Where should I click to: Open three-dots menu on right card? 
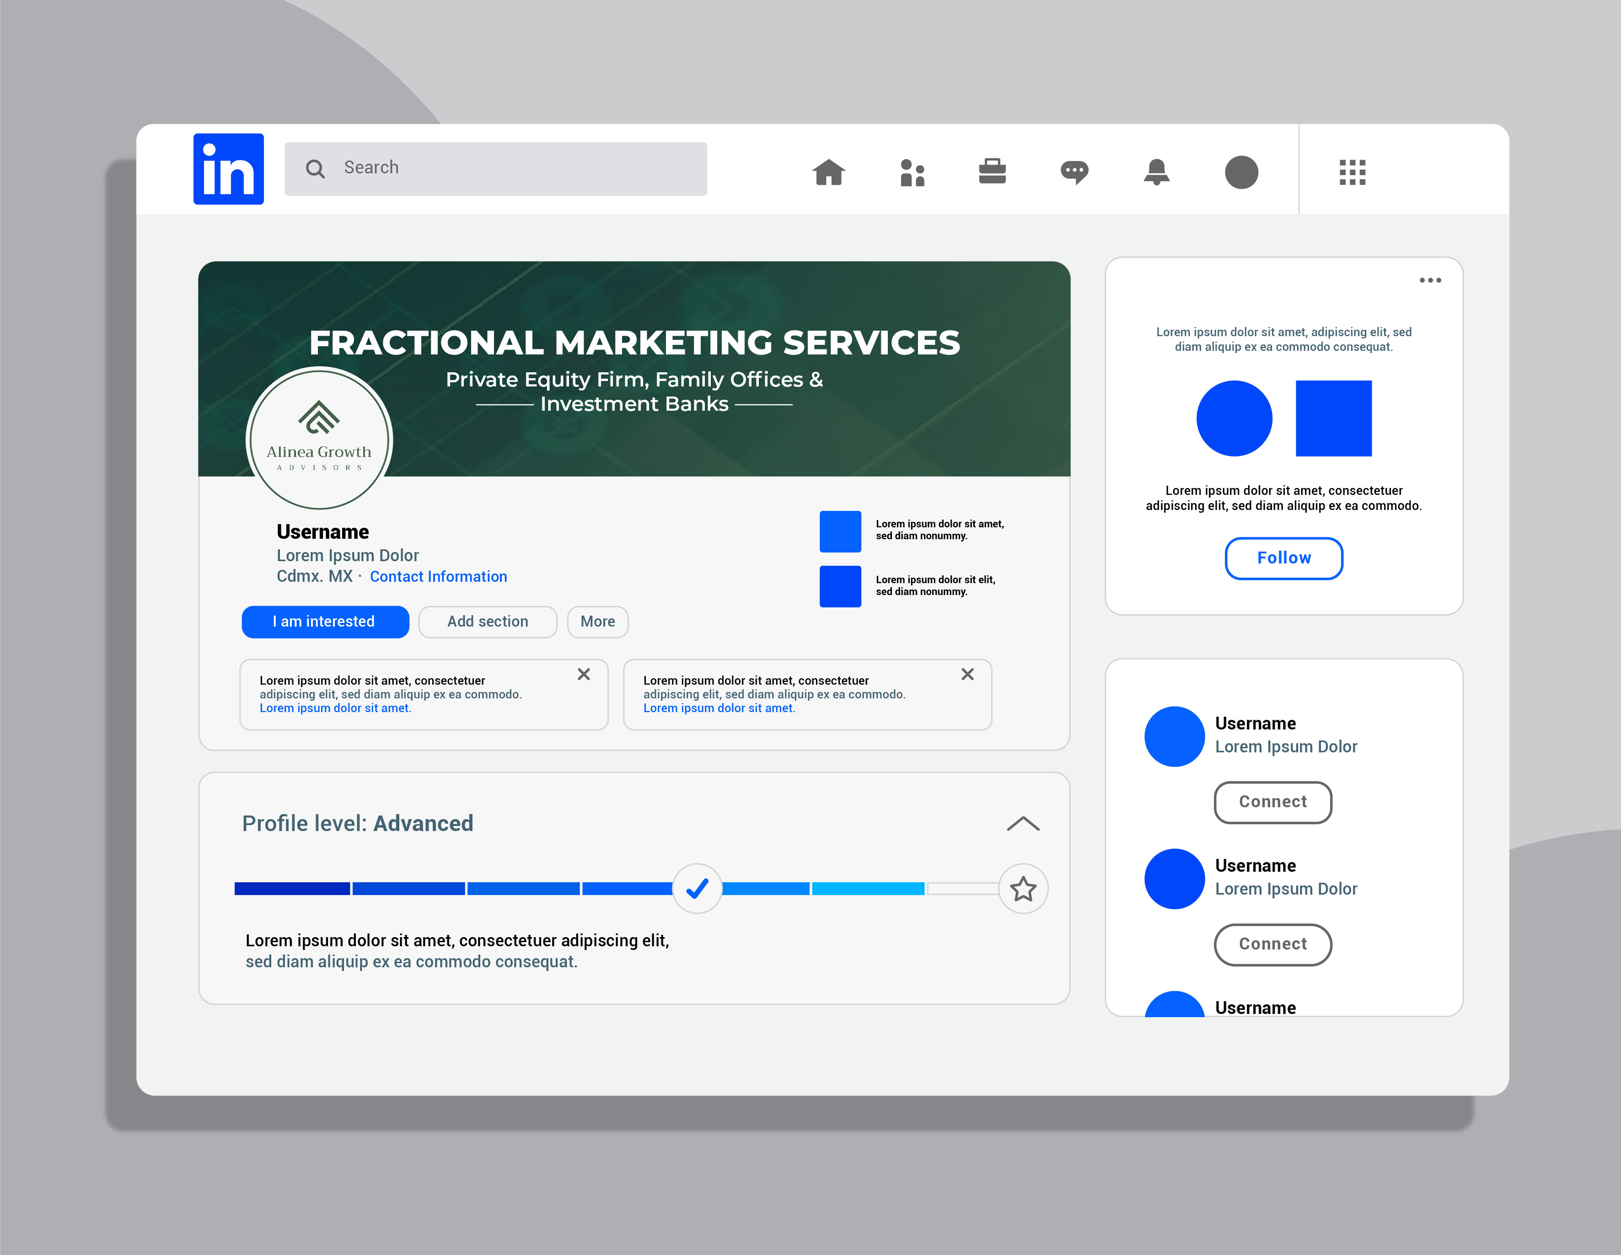1430,280
